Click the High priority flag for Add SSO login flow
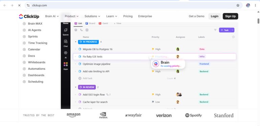This screenshot has width=260, height=126. (153, 94)
